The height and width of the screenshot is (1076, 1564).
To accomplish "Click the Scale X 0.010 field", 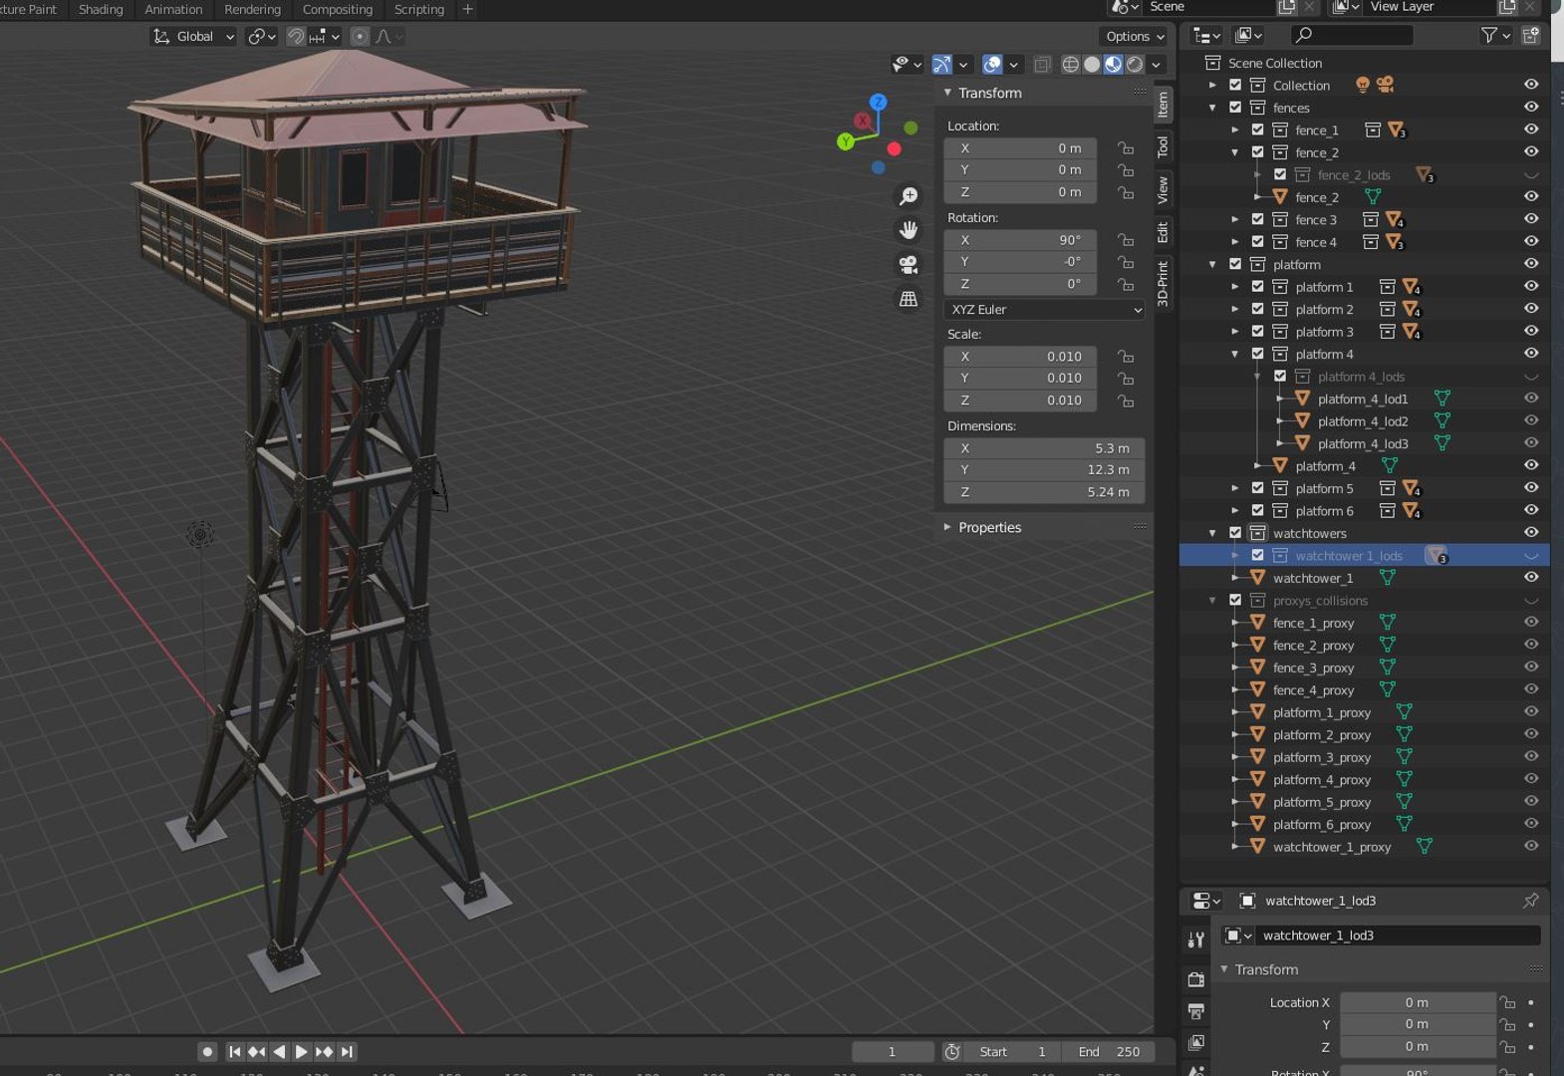I will (1020, 357).
